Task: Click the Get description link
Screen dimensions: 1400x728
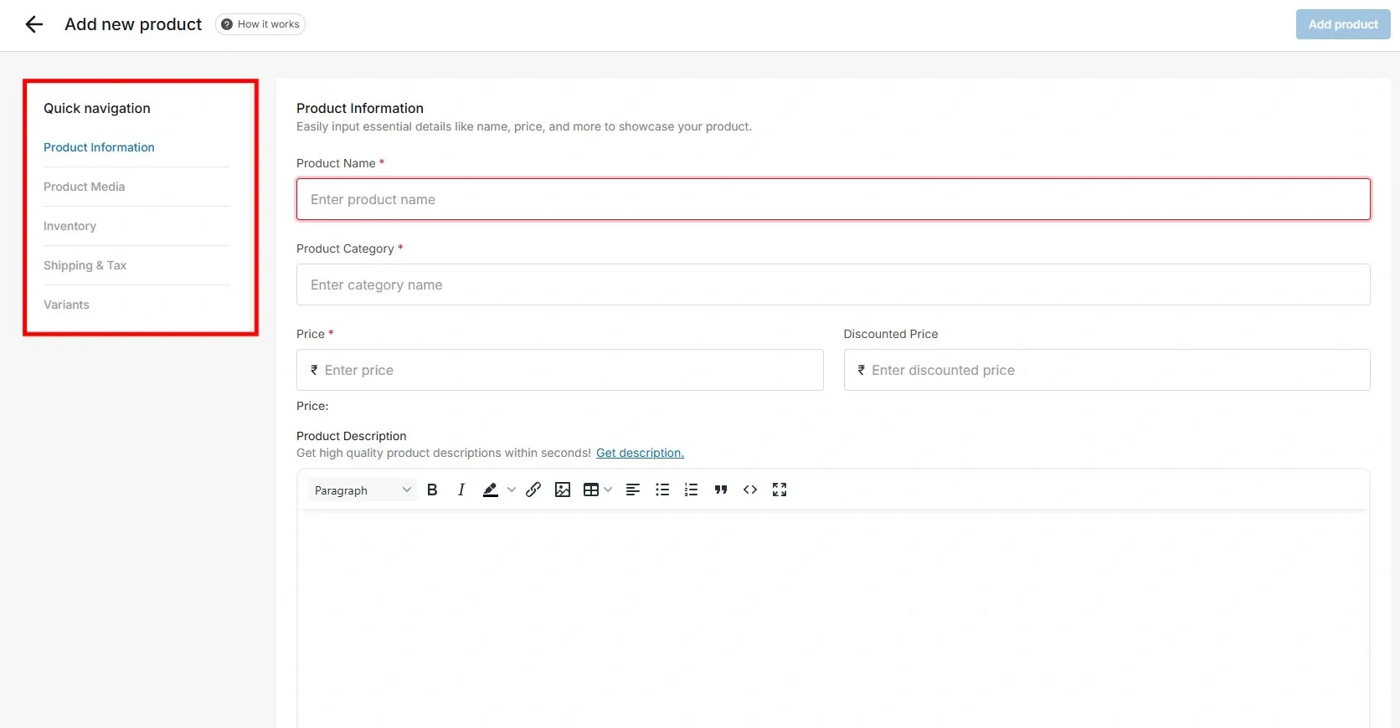Action: point(640,453)
